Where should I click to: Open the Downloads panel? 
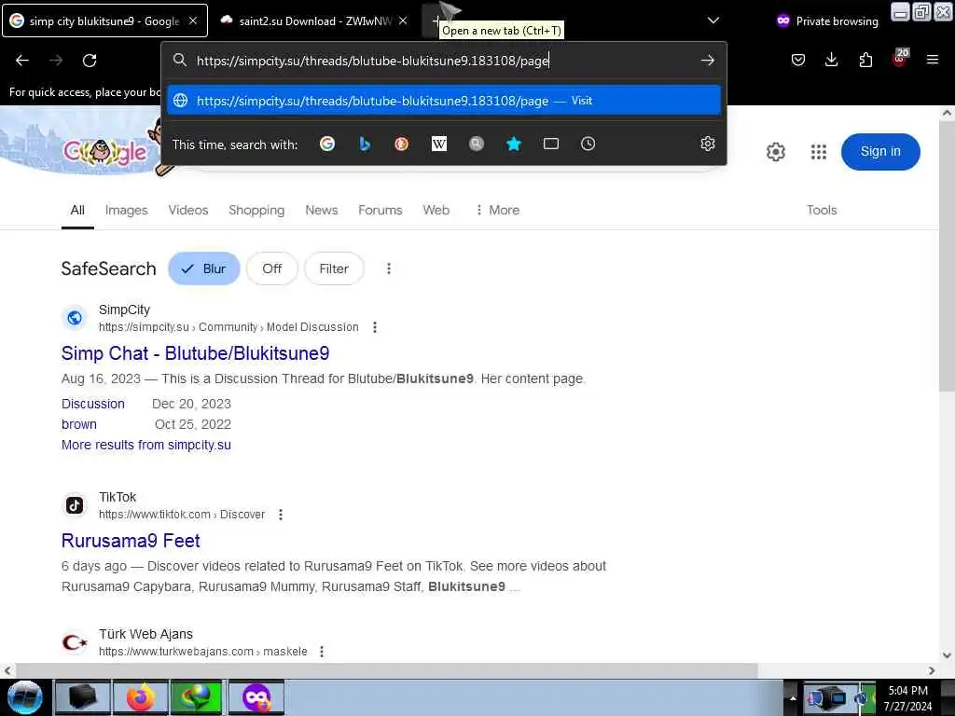831,60
